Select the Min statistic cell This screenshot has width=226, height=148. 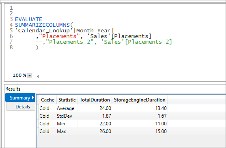(67, 124)
